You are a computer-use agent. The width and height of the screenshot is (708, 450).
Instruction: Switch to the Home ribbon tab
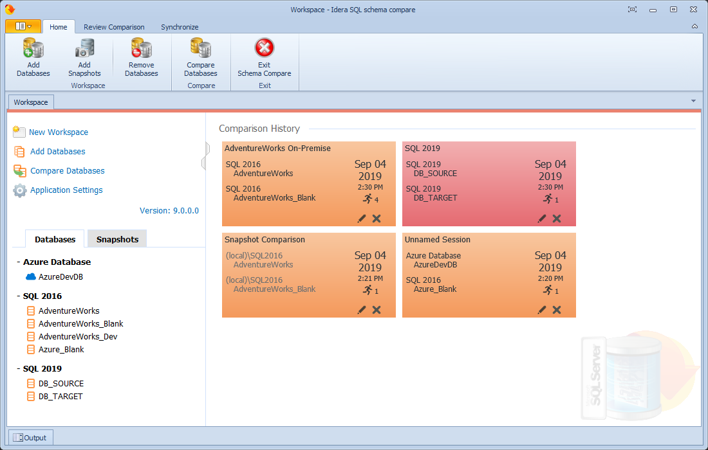coord(58,26)
